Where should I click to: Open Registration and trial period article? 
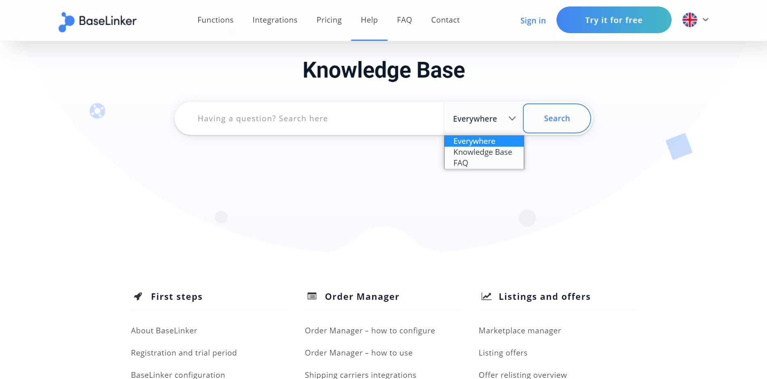point(184,353)
